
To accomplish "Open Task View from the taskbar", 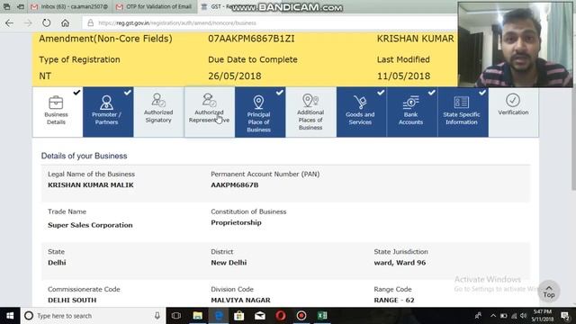I will coord(176,316).
